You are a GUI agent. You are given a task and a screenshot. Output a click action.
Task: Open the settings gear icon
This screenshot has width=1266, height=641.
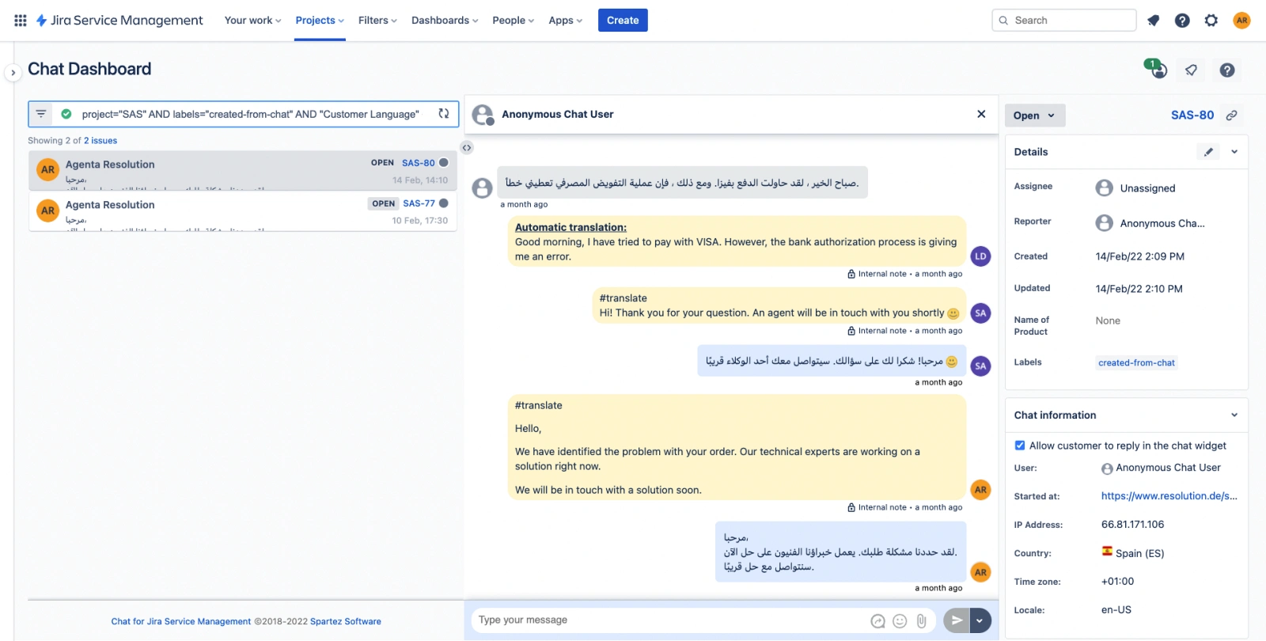tap(1211, 21)
